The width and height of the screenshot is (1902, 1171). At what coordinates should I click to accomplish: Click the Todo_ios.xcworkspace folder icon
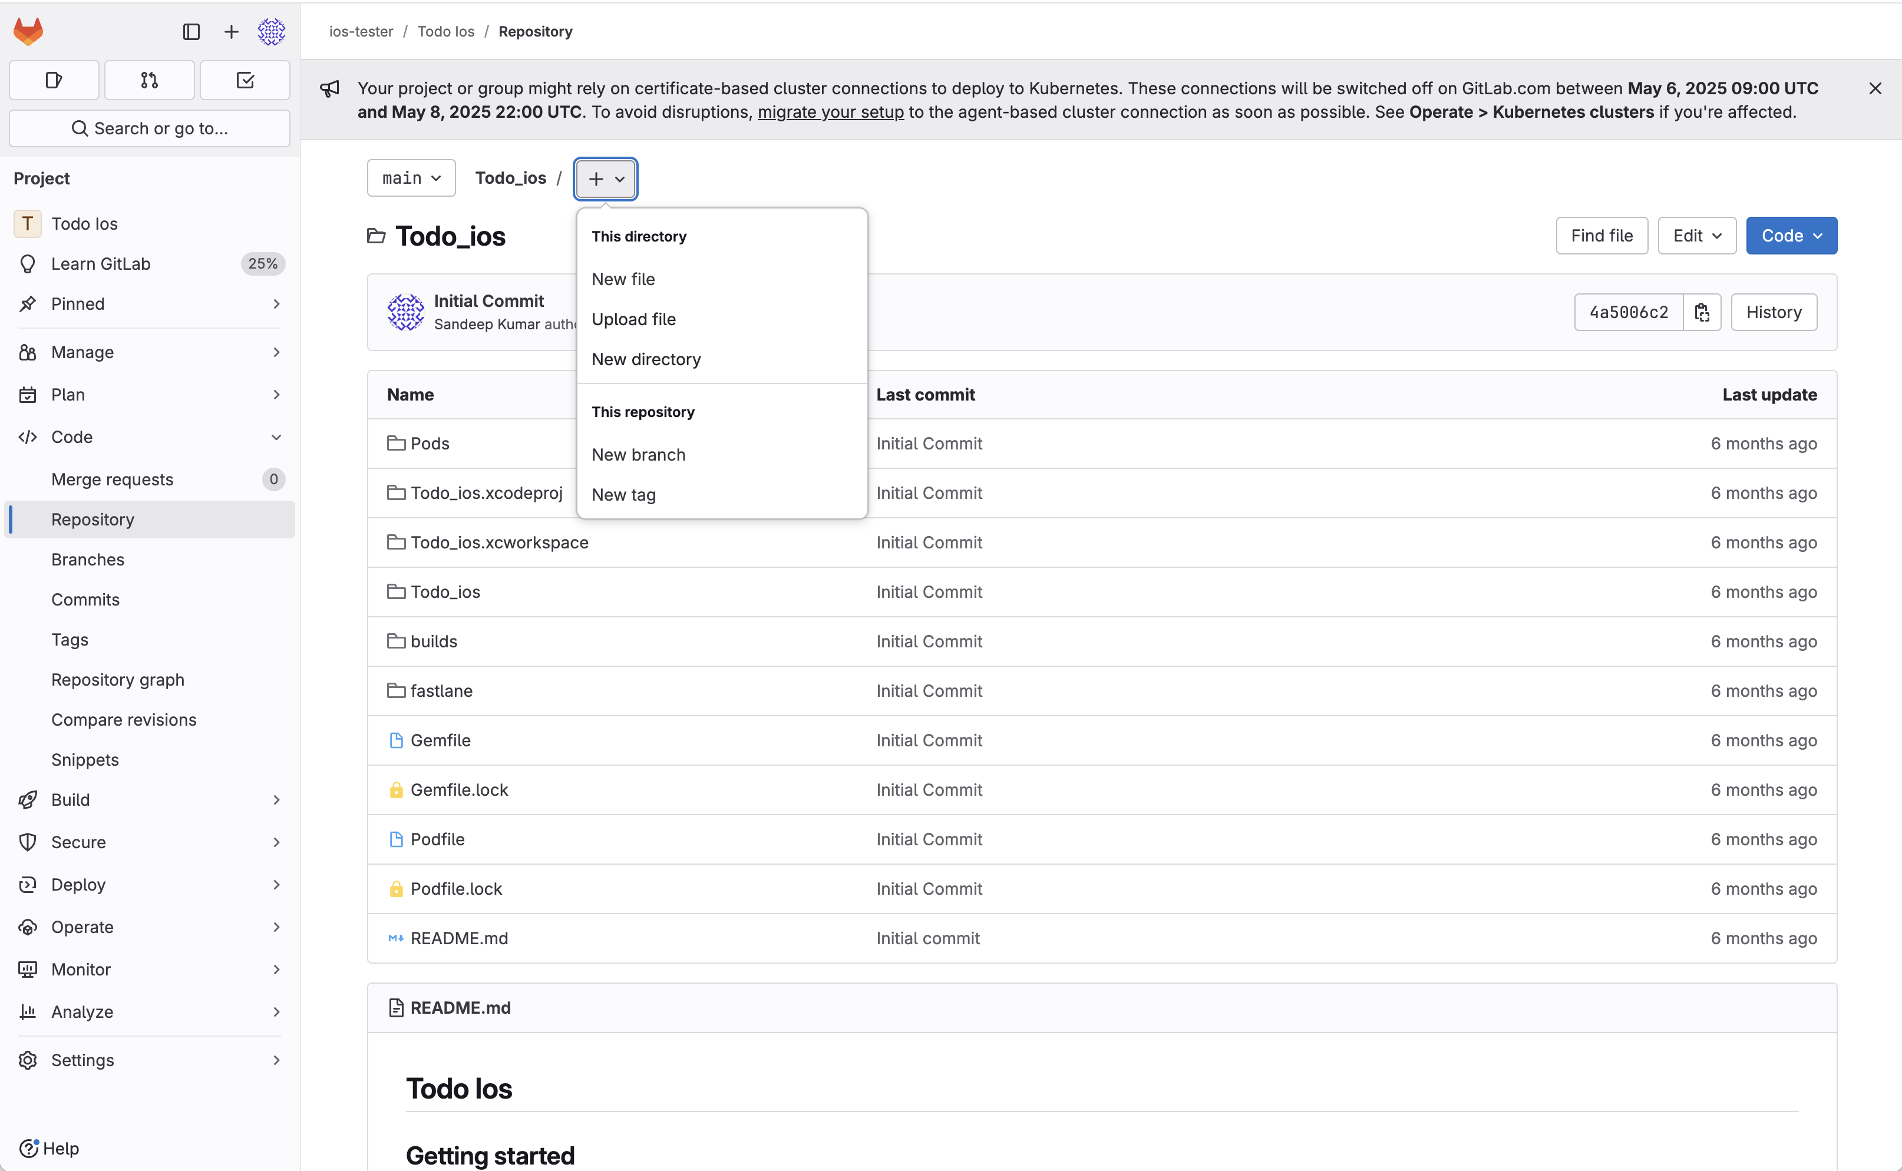point(396,542)
